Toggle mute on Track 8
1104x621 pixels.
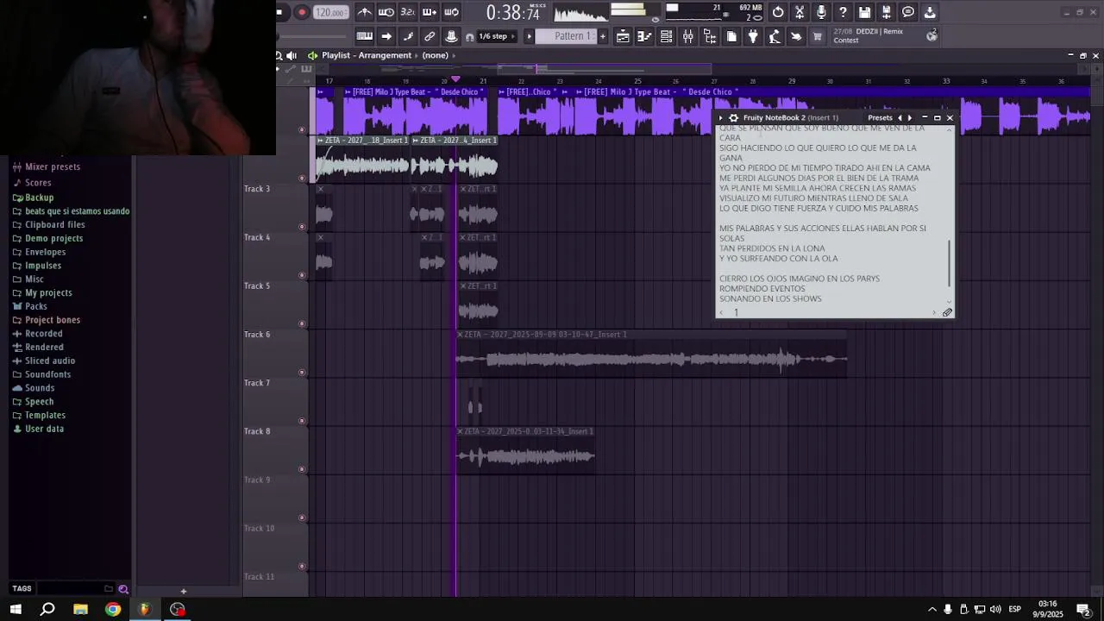pyautogui.click(x=302, y=469)
